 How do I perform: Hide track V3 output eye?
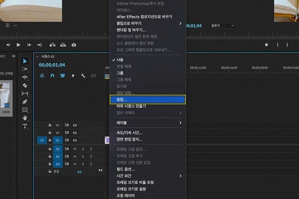(75, 125)
